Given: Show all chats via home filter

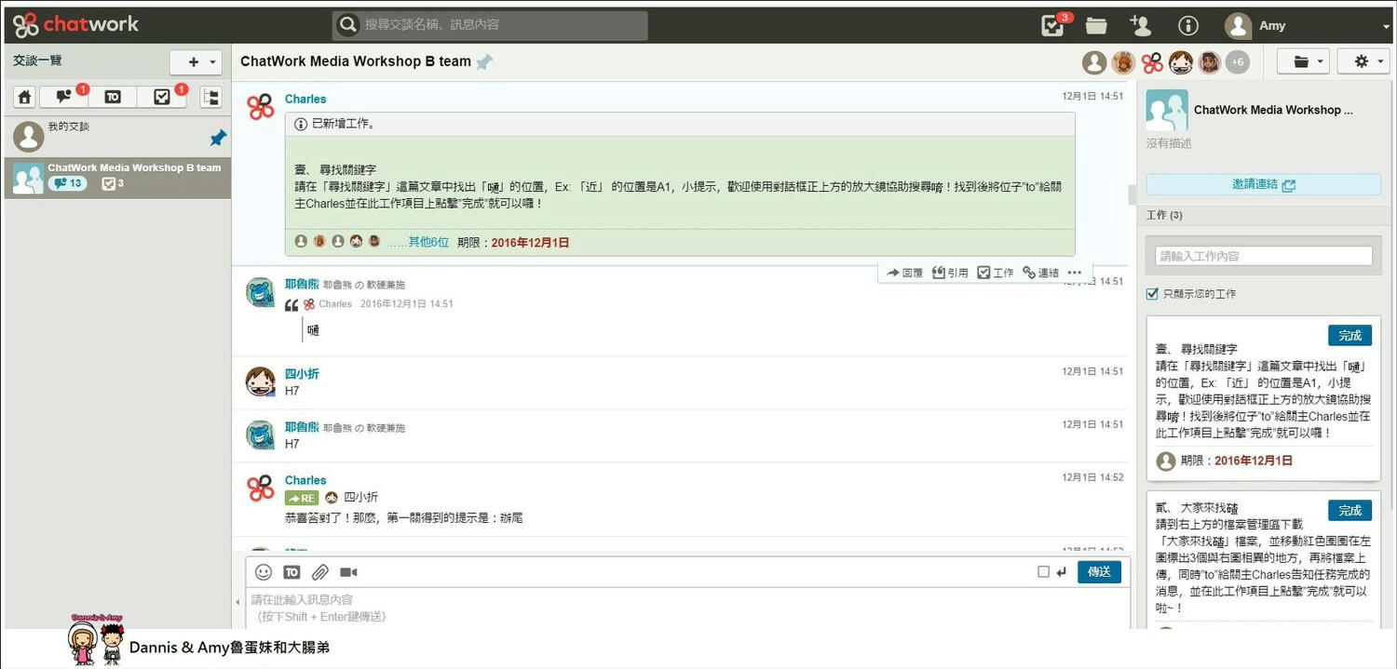Looking at the screenshot, I should (25, 97).
